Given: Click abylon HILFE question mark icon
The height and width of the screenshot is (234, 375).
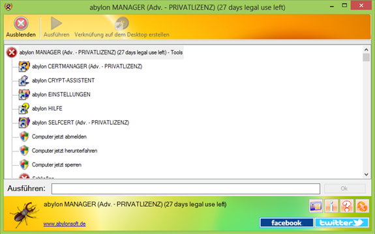Looking at the screenshot, I should coord(24,109).
